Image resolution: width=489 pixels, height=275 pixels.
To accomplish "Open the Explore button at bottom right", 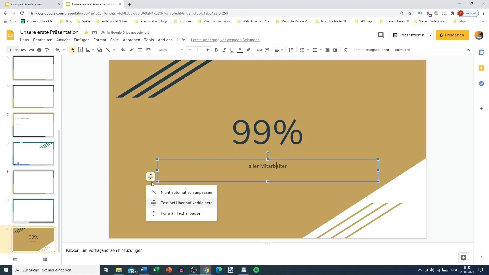I will pos(464,257).
